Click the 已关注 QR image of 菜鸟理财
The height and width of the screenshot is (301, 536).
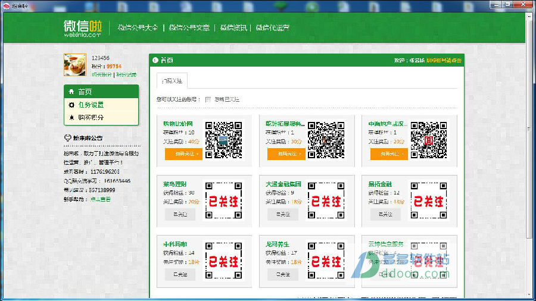coord(223,200)
